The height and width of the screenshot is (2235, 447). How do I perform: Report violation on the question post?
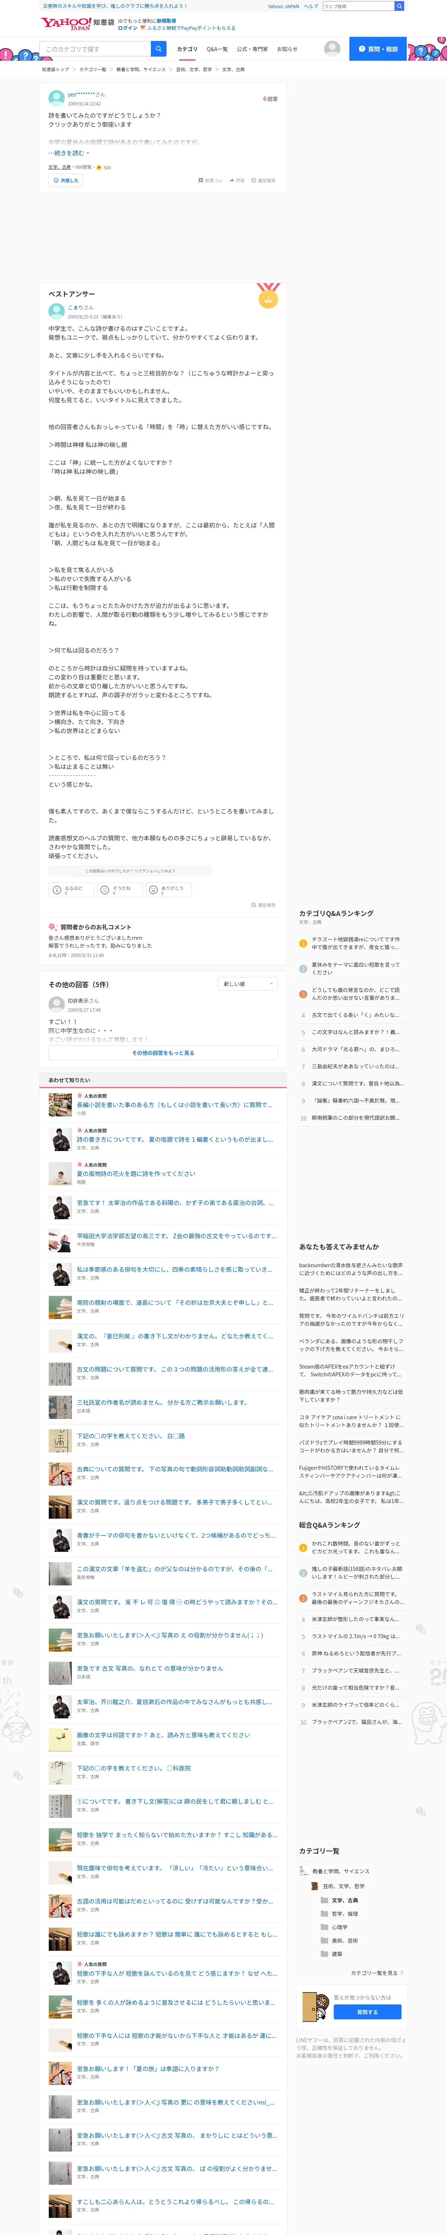[264, 180]
